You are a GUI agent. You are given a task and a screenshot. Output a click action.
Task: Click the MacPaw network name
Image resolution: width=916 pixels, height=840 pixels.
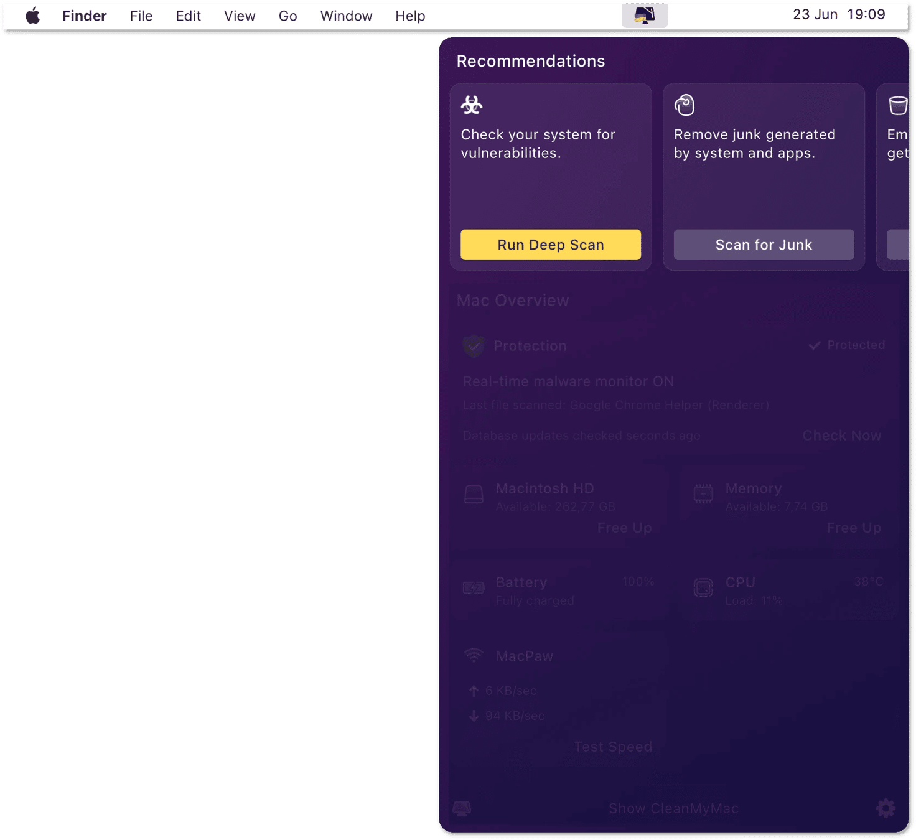[524, 656]
